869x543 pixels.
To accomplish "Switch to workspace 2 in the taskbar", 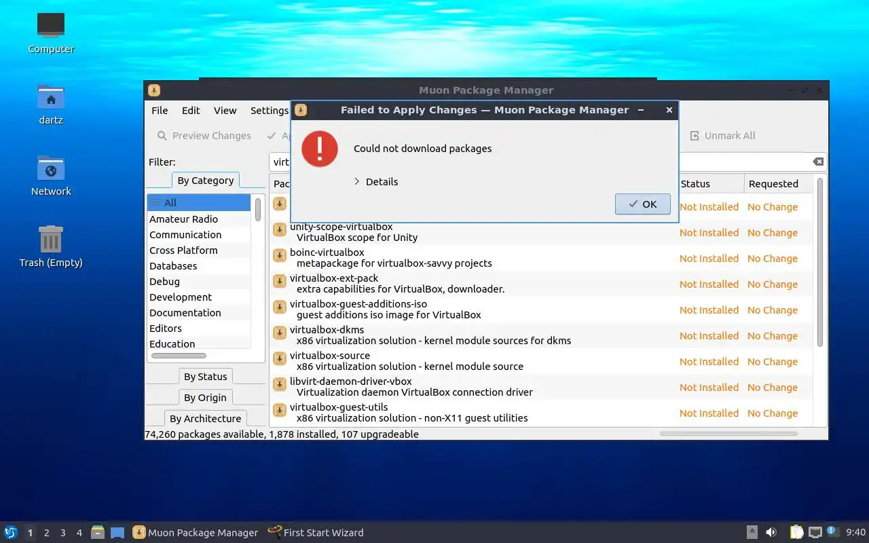I will point(46,533).
